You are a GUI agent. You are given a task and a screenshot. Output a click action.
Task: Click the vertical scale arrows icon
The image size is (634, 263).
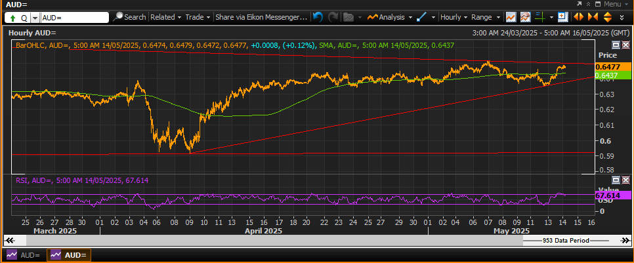coord(607,17)
